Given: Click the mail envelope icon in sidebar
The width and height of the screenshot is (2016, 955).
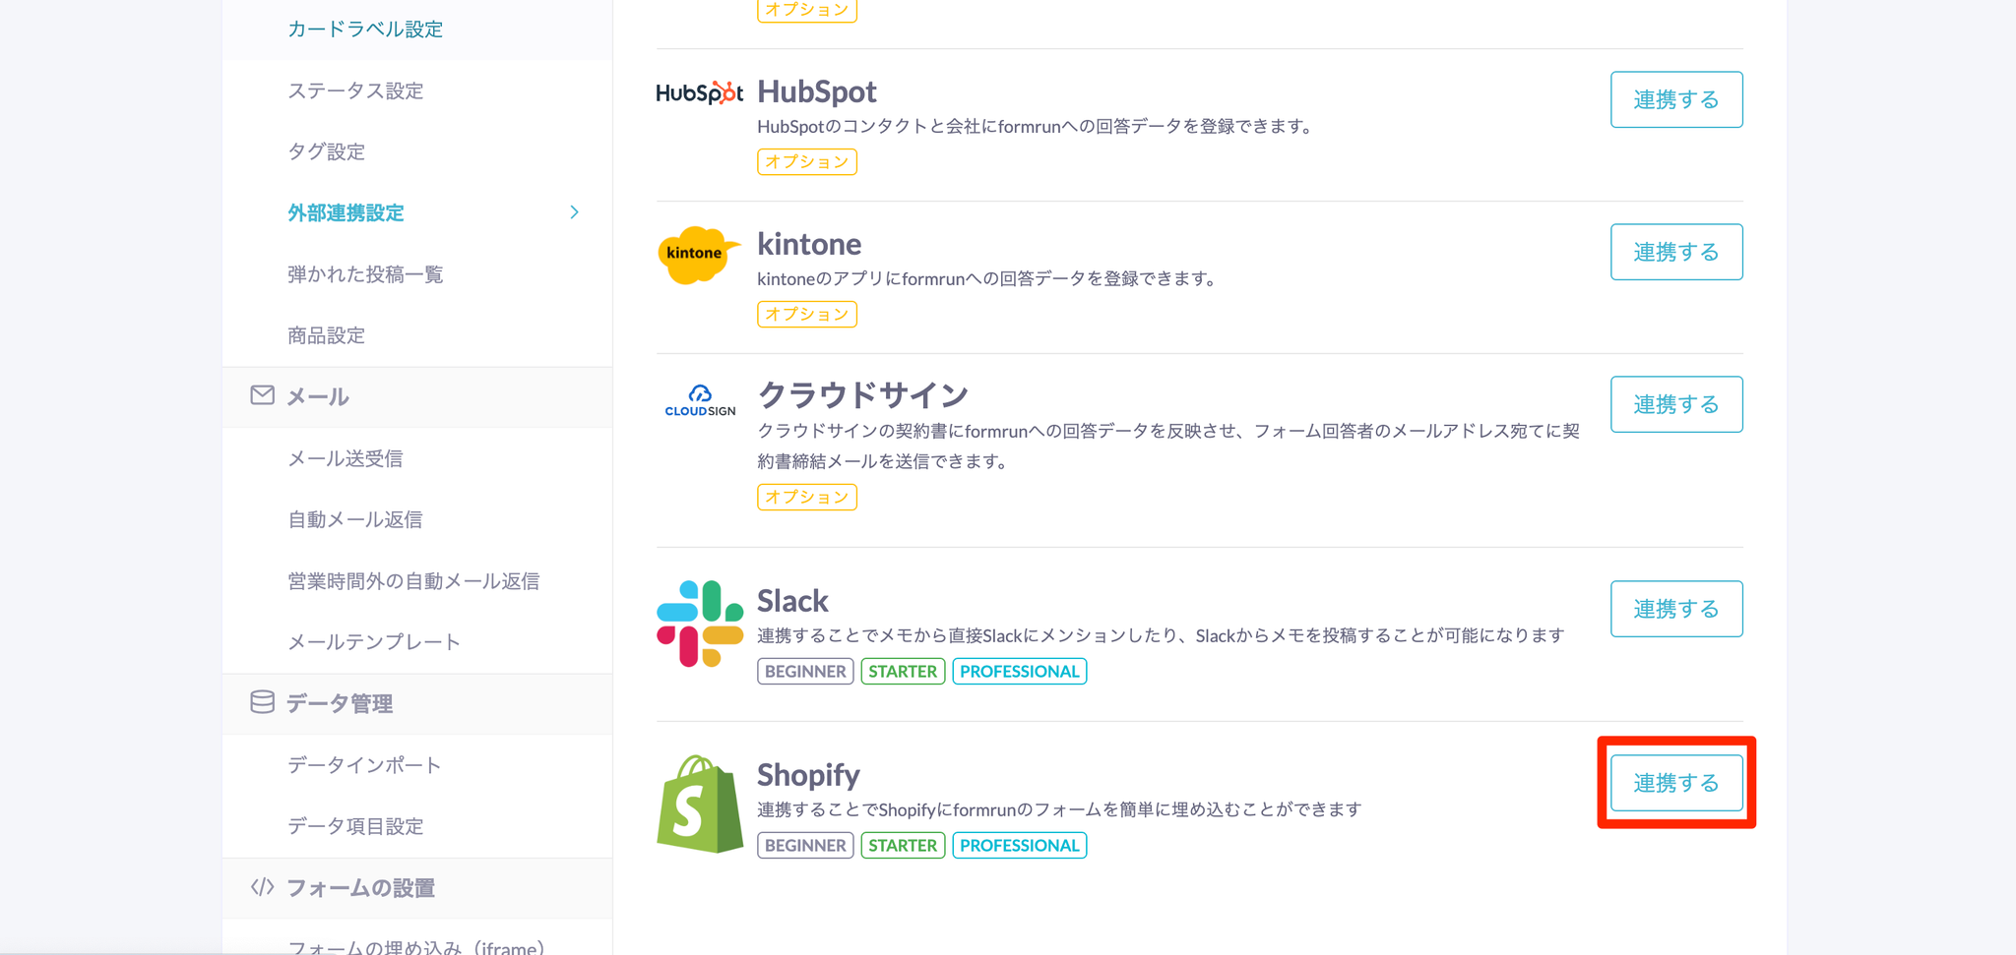Looking at the screenshot, I should click(x=262, y=395).
